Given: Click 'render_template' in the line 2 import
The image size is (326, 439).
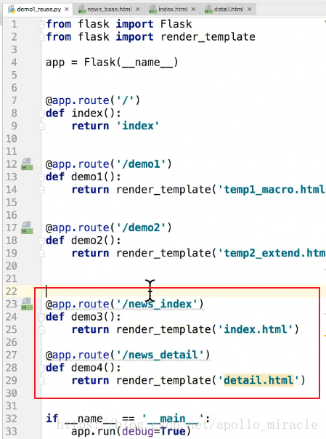Looking at the screenshot, I should (x=208, y=37).
